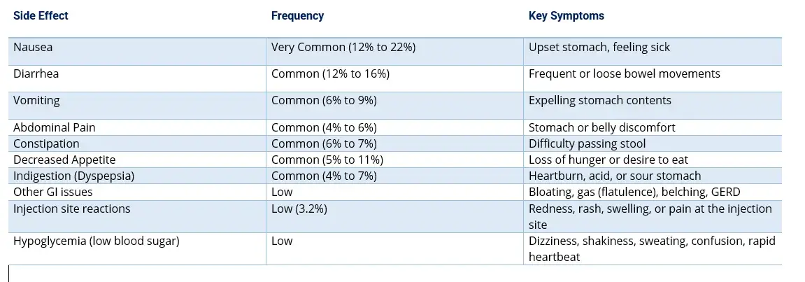Select the Common (6% to 9%) cell
The image size is (805, 282).
click(x=324, y=100)
